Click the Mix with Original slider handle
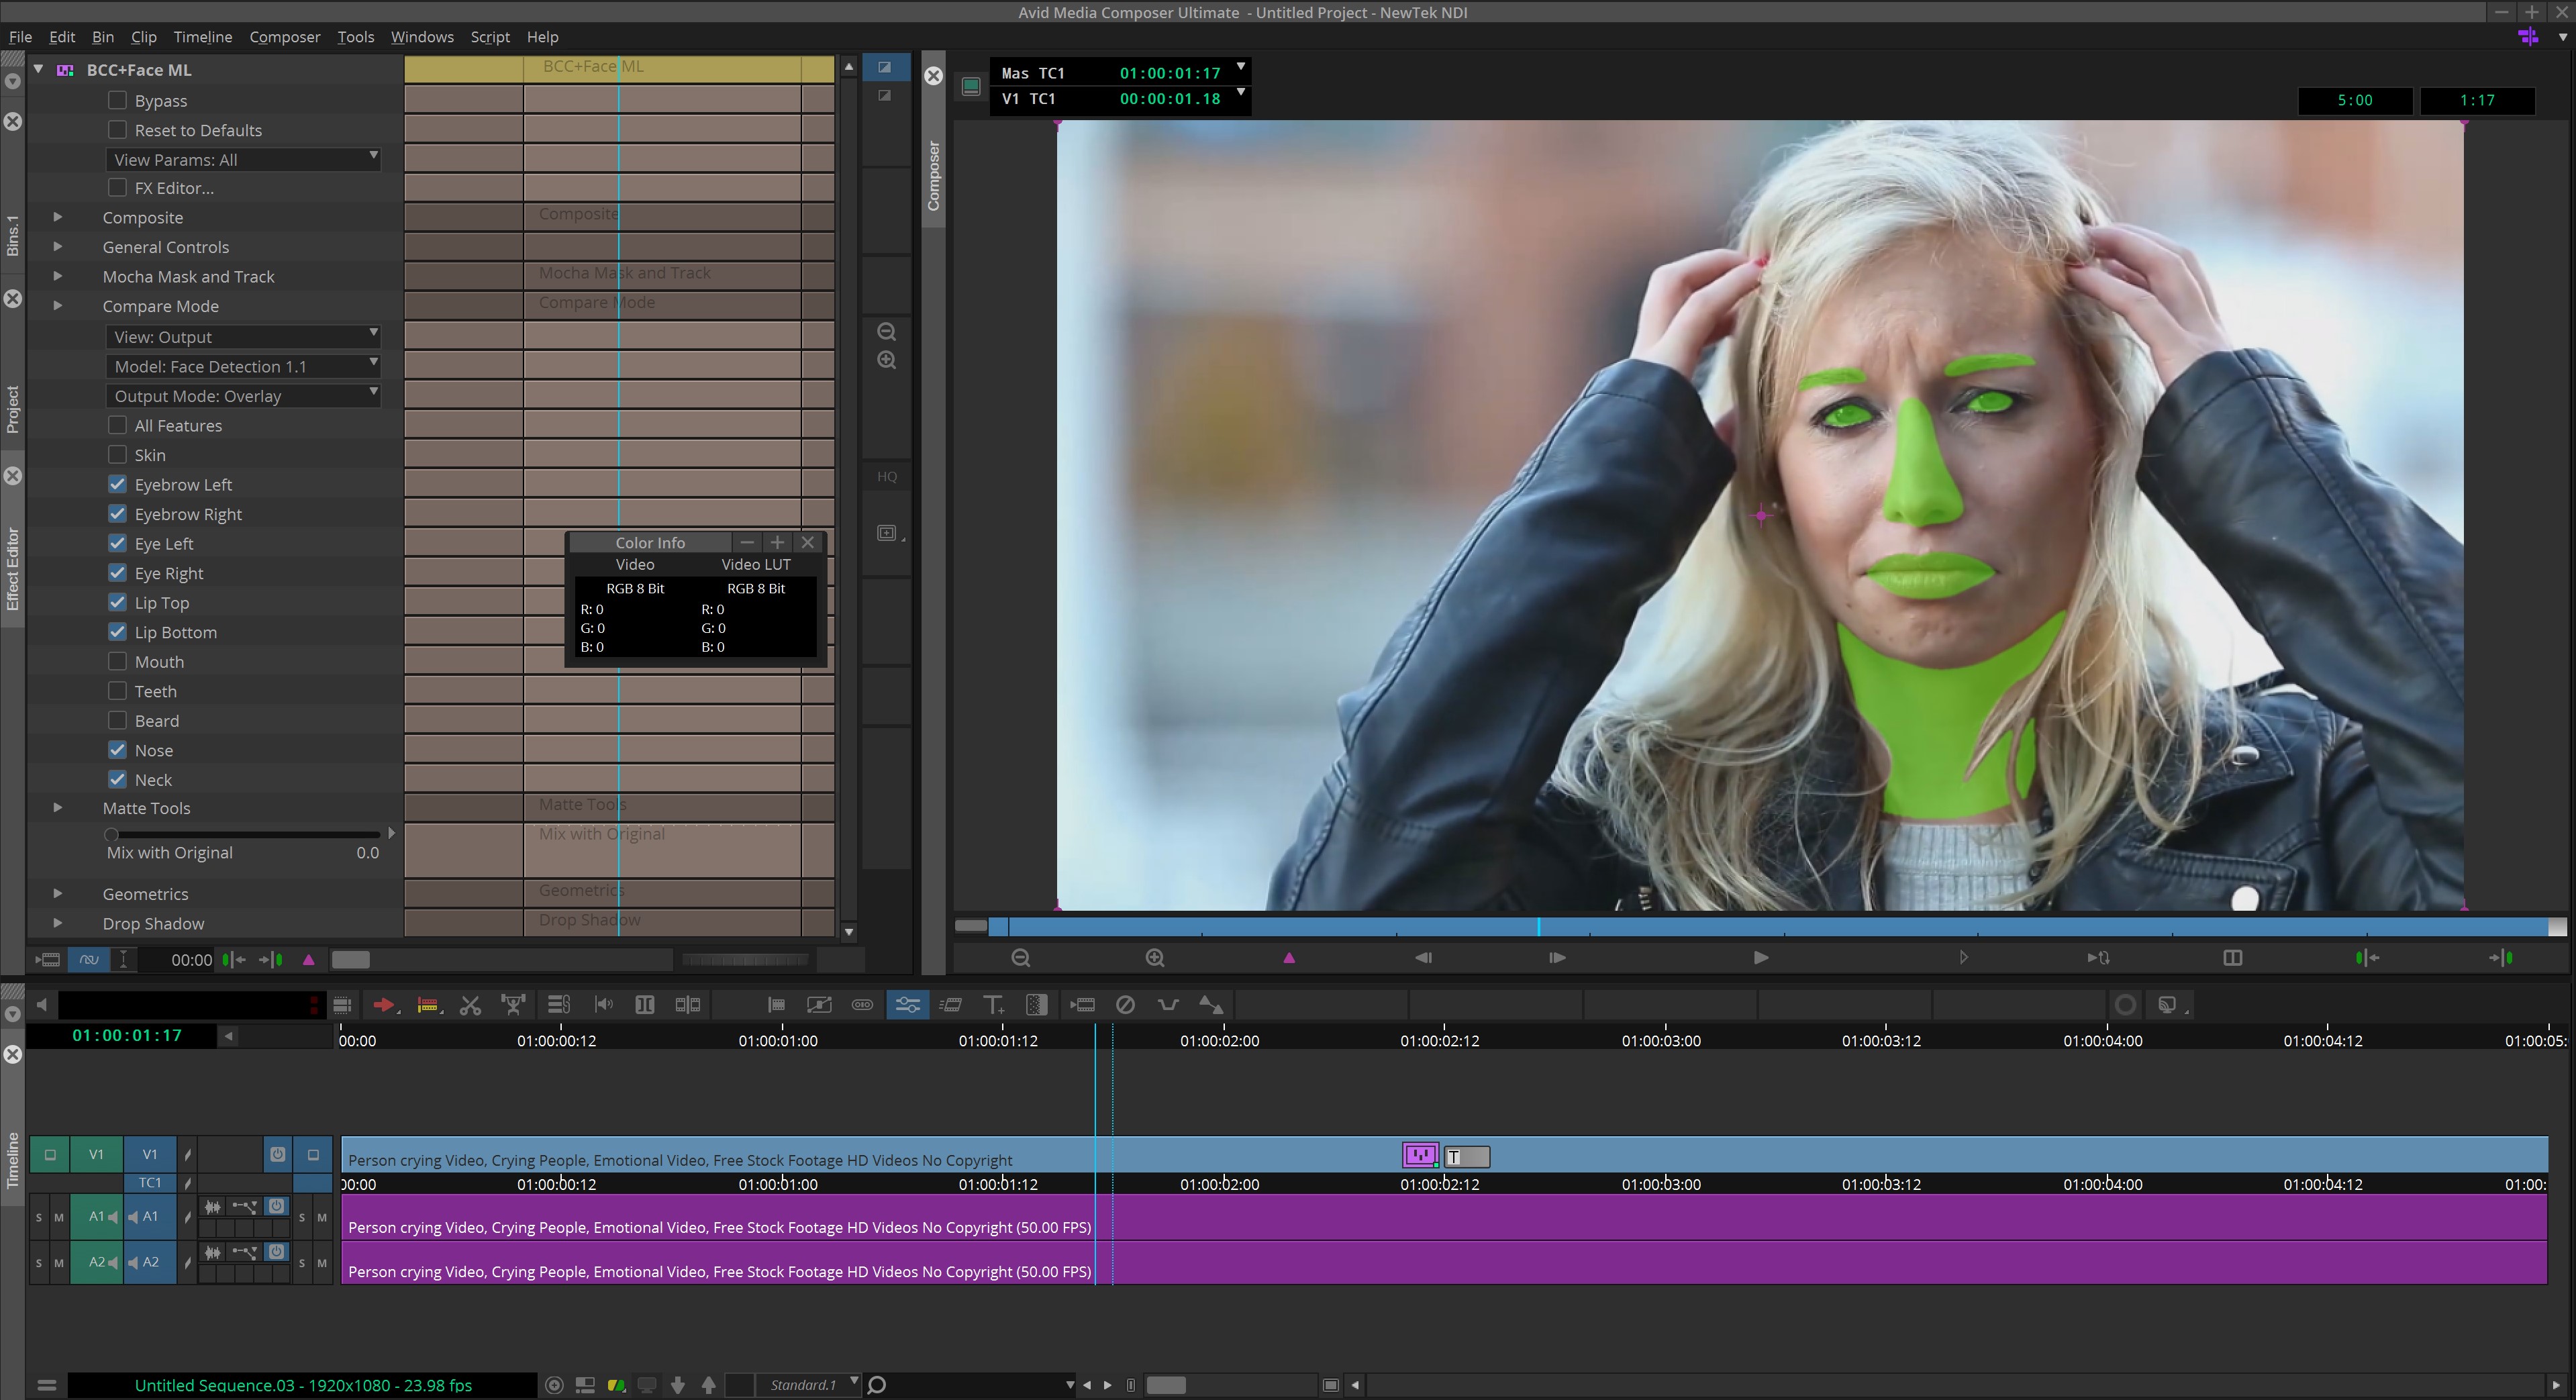The image size is (2576, 1400). pos(111,833)
